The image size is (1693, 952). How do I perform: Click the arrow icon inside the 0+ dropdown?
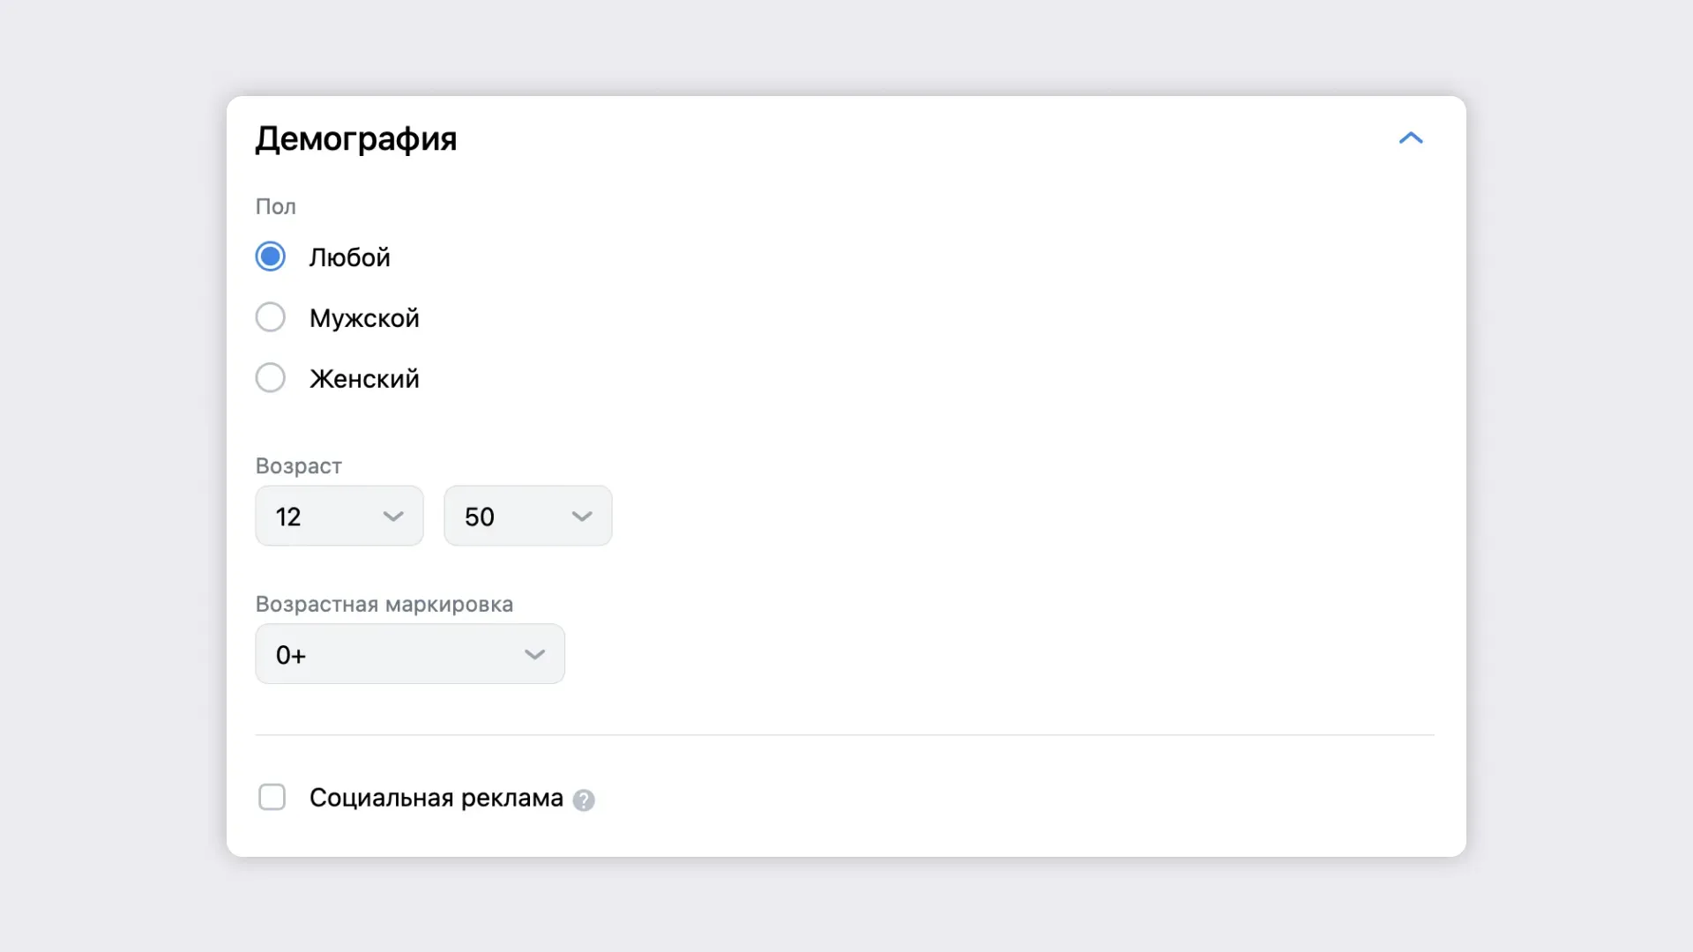point(534,654)
